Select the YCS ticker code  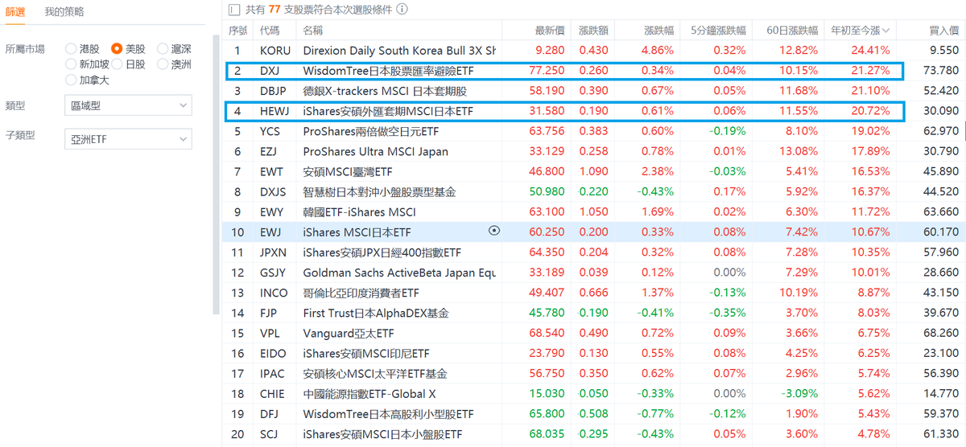click(270, 131)
